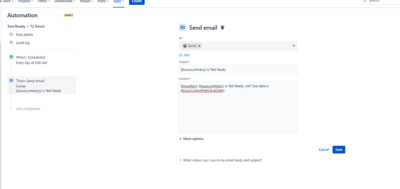Click the Owner recipient chip avatar icon
Screen dimensions: 400x189
point(185,46)
